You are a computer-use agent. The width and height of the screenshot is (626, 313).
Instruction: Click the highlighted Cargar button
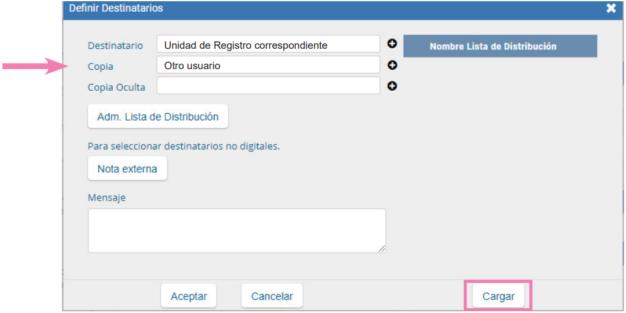[498, 296]
